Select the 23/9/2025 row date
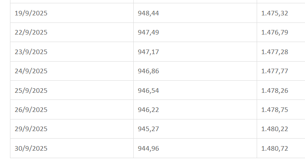The width and height of the screenshot is (305, 164). pos(72,52)
